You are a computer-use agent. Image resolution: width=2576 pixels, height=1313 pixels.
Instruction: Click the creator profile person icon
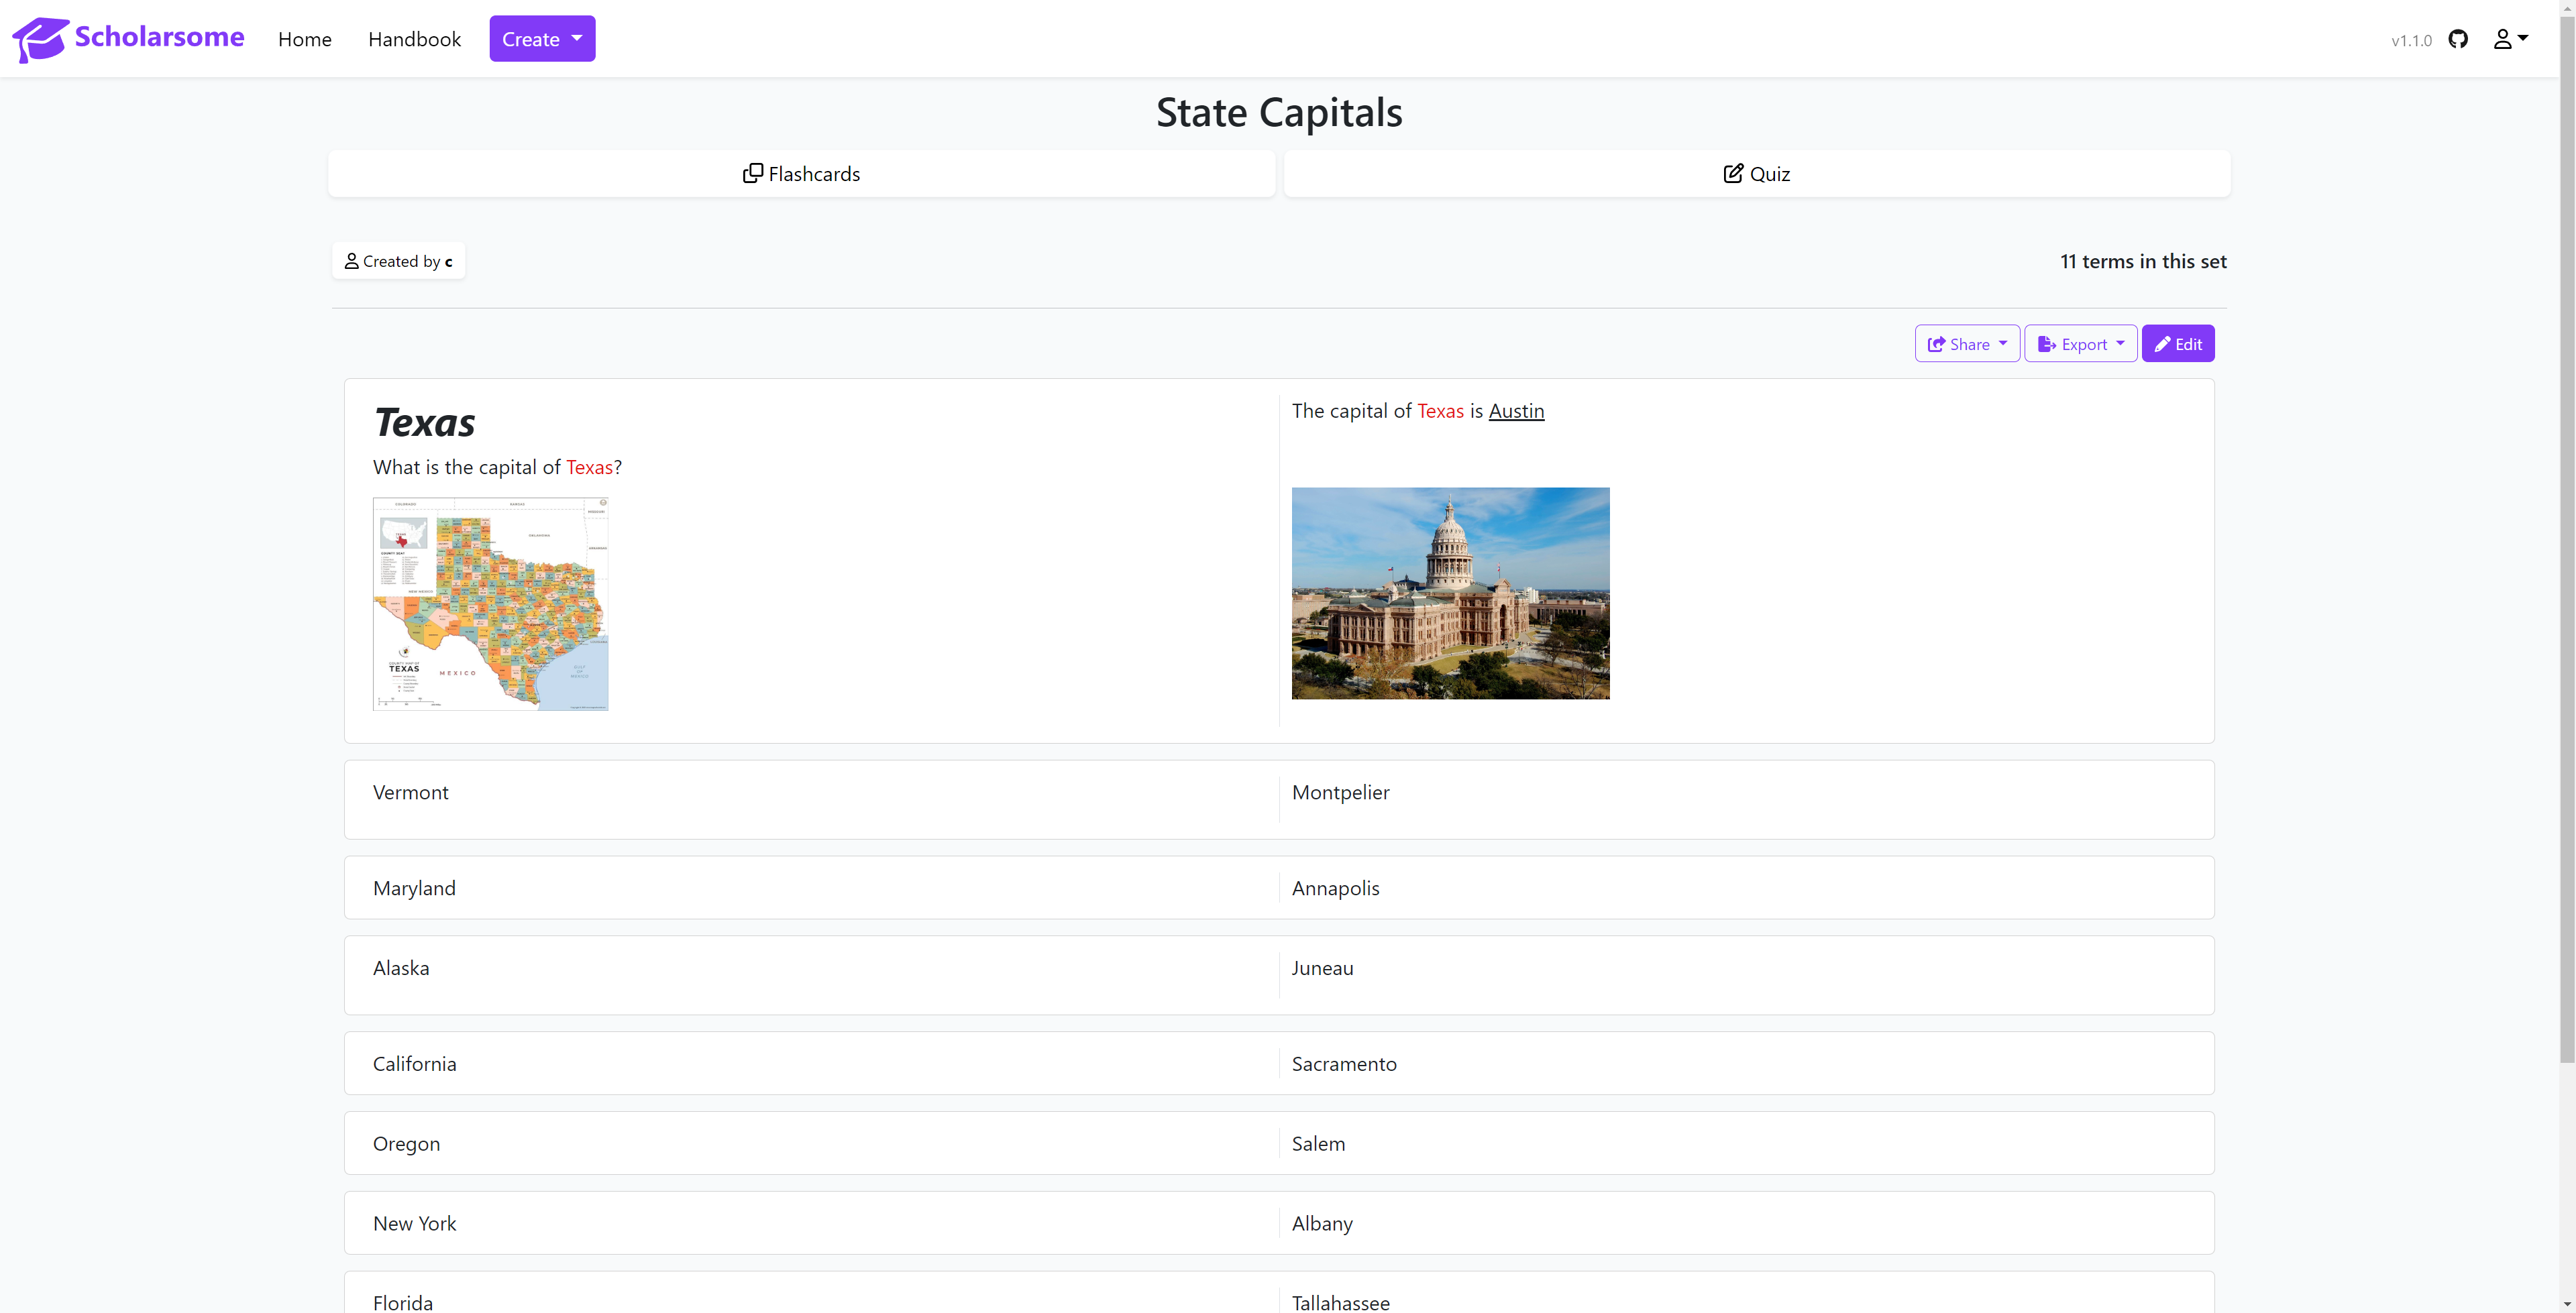coord(351,261)
